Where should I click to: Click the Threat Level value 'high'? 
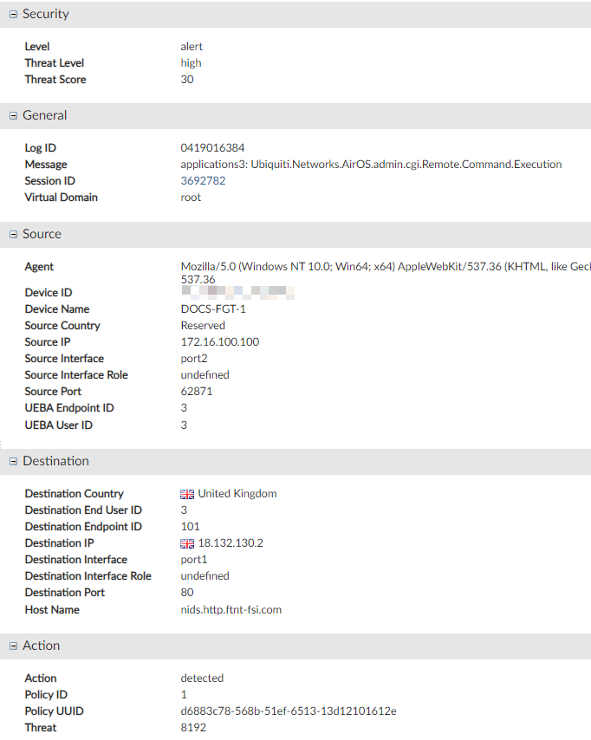(x=191, y=62)
